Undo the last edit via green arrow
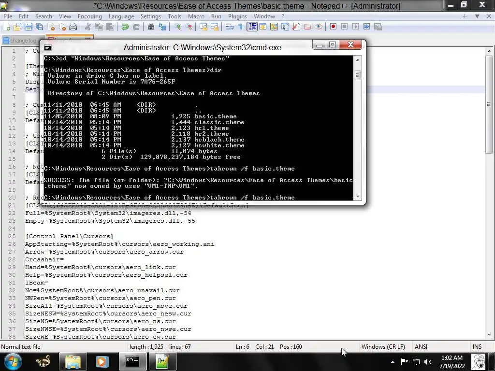This screenshot has height=371, width=495. point(125,27)
